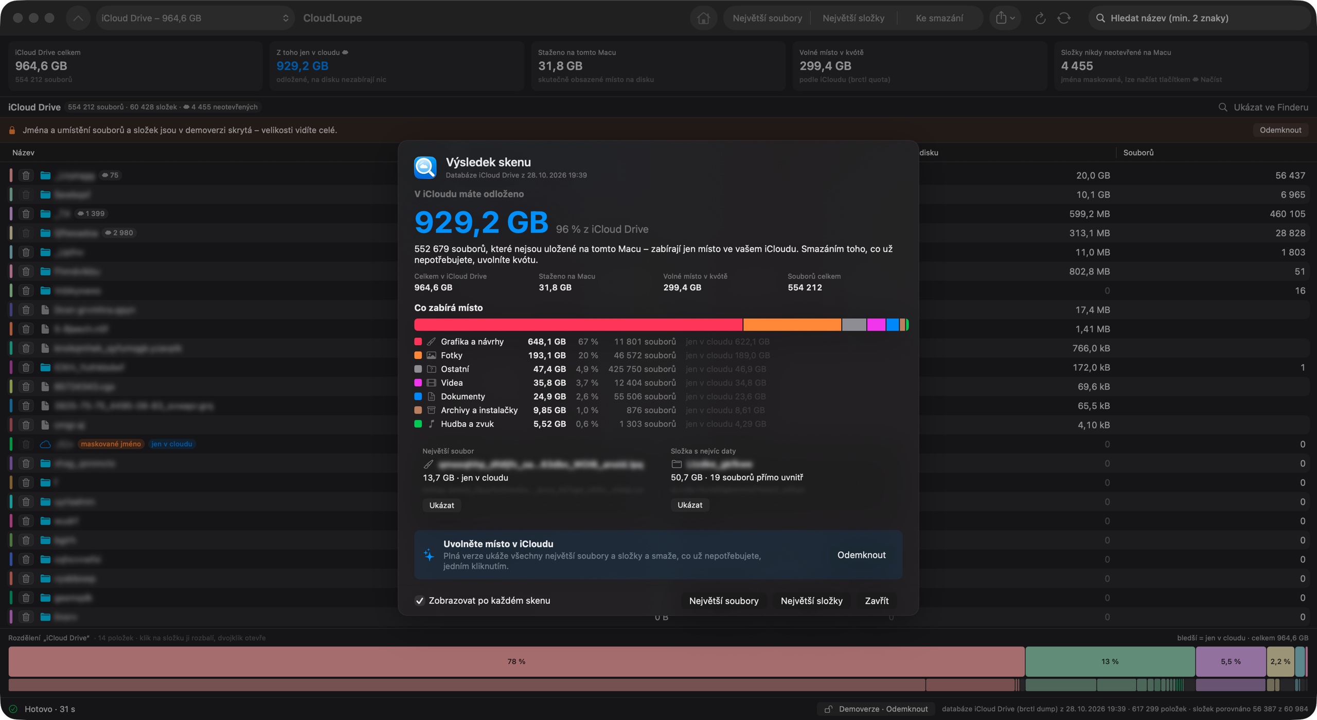Click the maskované jméno orange badge
The image size is (1317, 720).
point(111,444)
